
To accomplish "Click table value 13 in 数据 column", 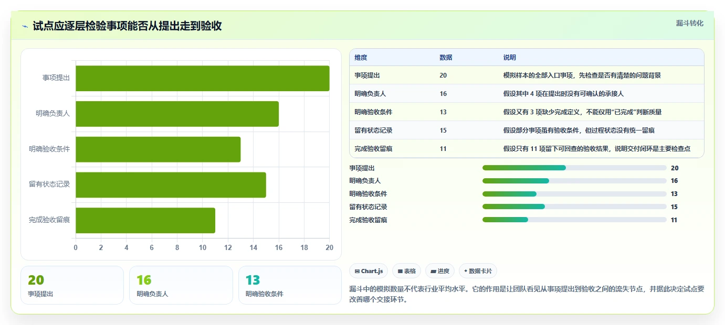I will (443, 112).
